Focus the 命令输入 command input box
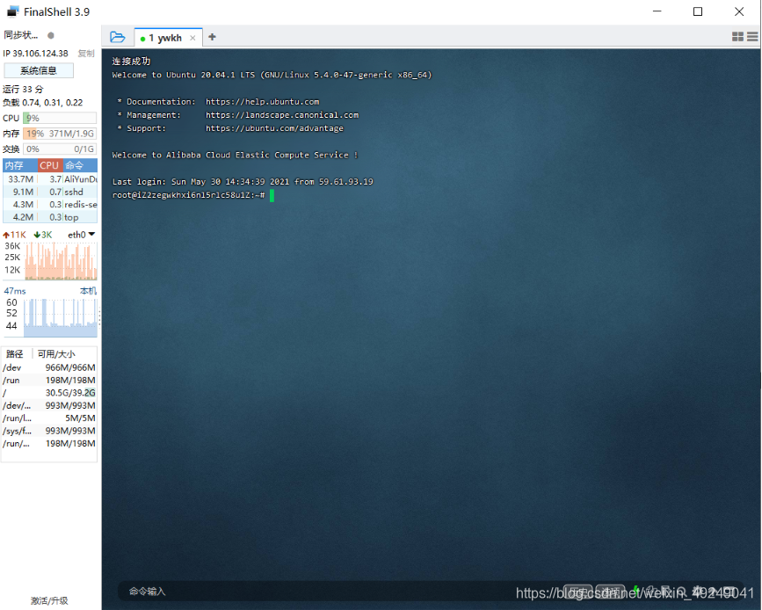Screen dimensions: 762x610 340,592
